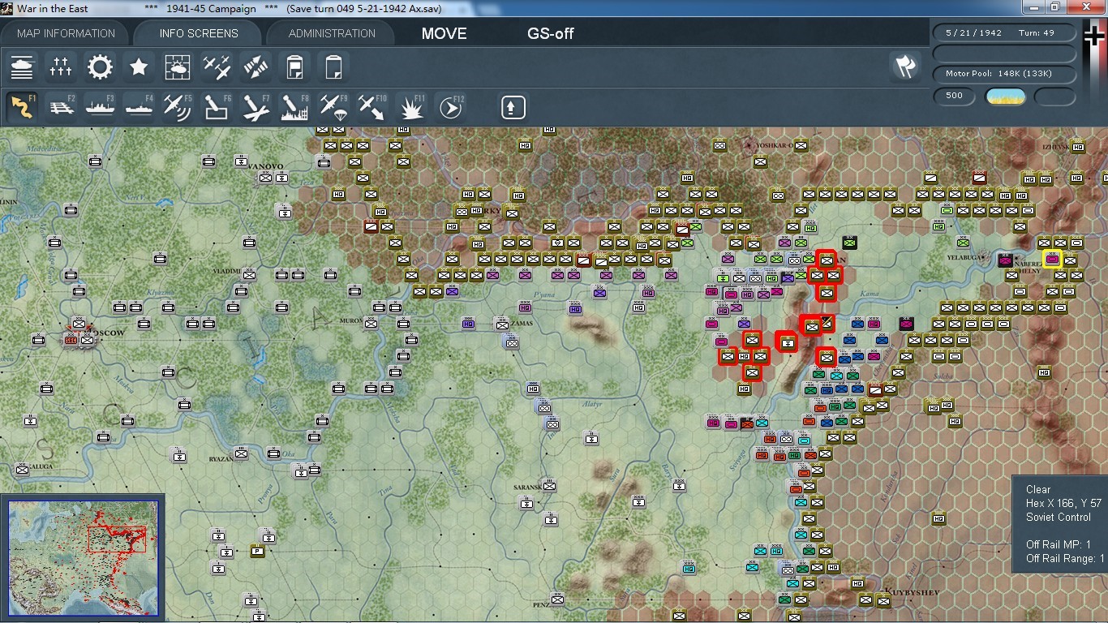This screenshot has height=623, width=1108.
Task: Switch to F2 rail movement mode
Action: (x=61, y=107)
